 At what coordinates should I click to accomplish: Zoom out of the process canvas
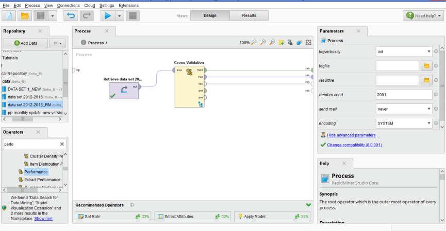(x=272, y=43)
